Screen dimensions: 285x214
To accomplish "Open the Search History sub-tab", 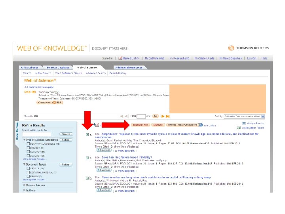I will (x=118, y=73).
